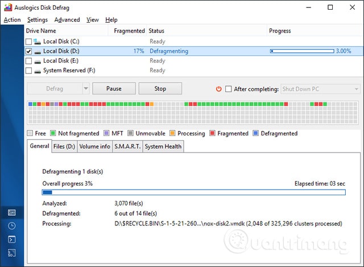Image resolution: width=364 pixels, height=267 pixels.
Task: Click the Local Disk (D:) progress bar
Action: 302,51
